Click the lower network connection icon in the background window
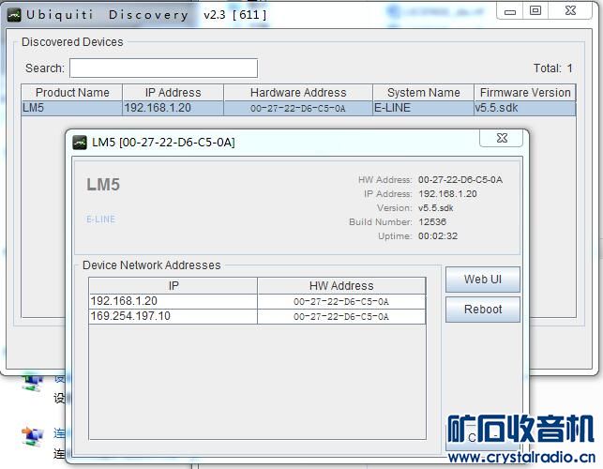 tap(32, 437)
